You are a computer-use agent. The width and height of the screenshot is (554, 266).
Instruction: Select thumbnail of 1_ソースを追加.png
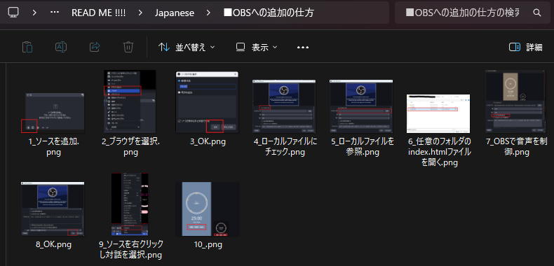54,113
